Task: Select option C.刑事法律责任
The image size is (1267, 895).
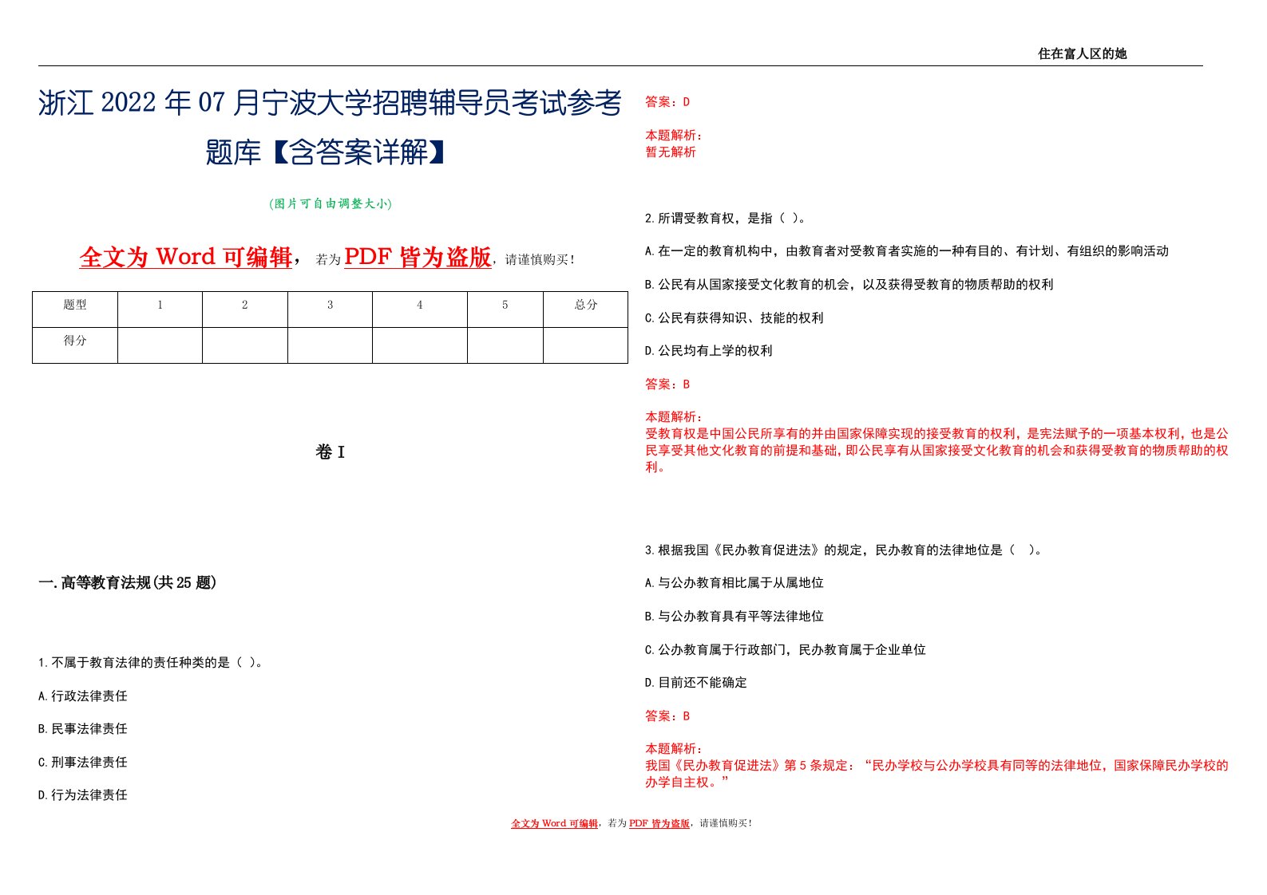Action: 83,762
